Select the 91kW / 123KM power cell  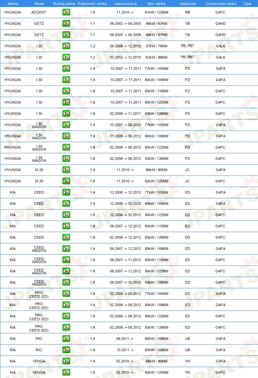tap(157, 12)
